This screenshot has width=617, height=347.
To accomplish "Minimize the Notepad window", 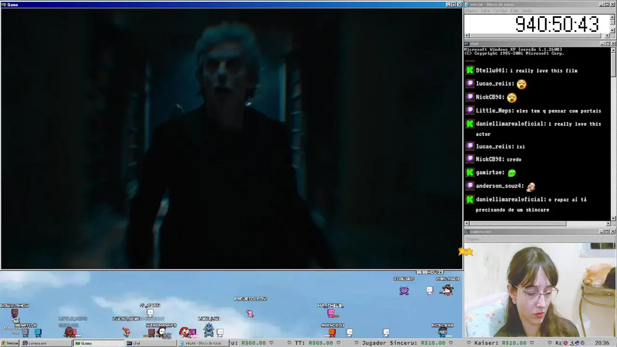I will (602, 4).
